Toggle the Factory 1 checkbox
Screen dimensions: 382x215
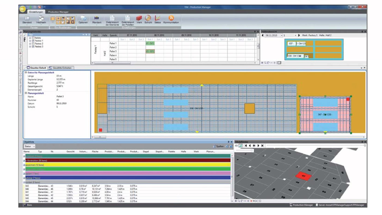pos(33,41)
